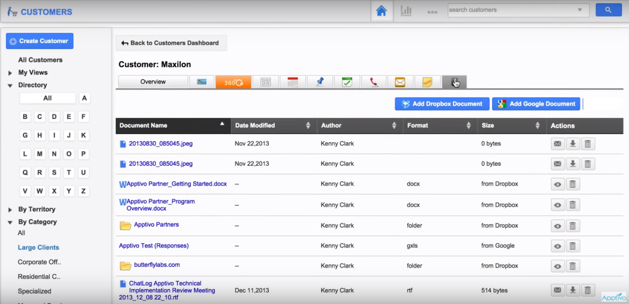Image resolution: width=629 pixels, height=304 pixels.
Task: Click the Create Customer button
Action: 39,41
